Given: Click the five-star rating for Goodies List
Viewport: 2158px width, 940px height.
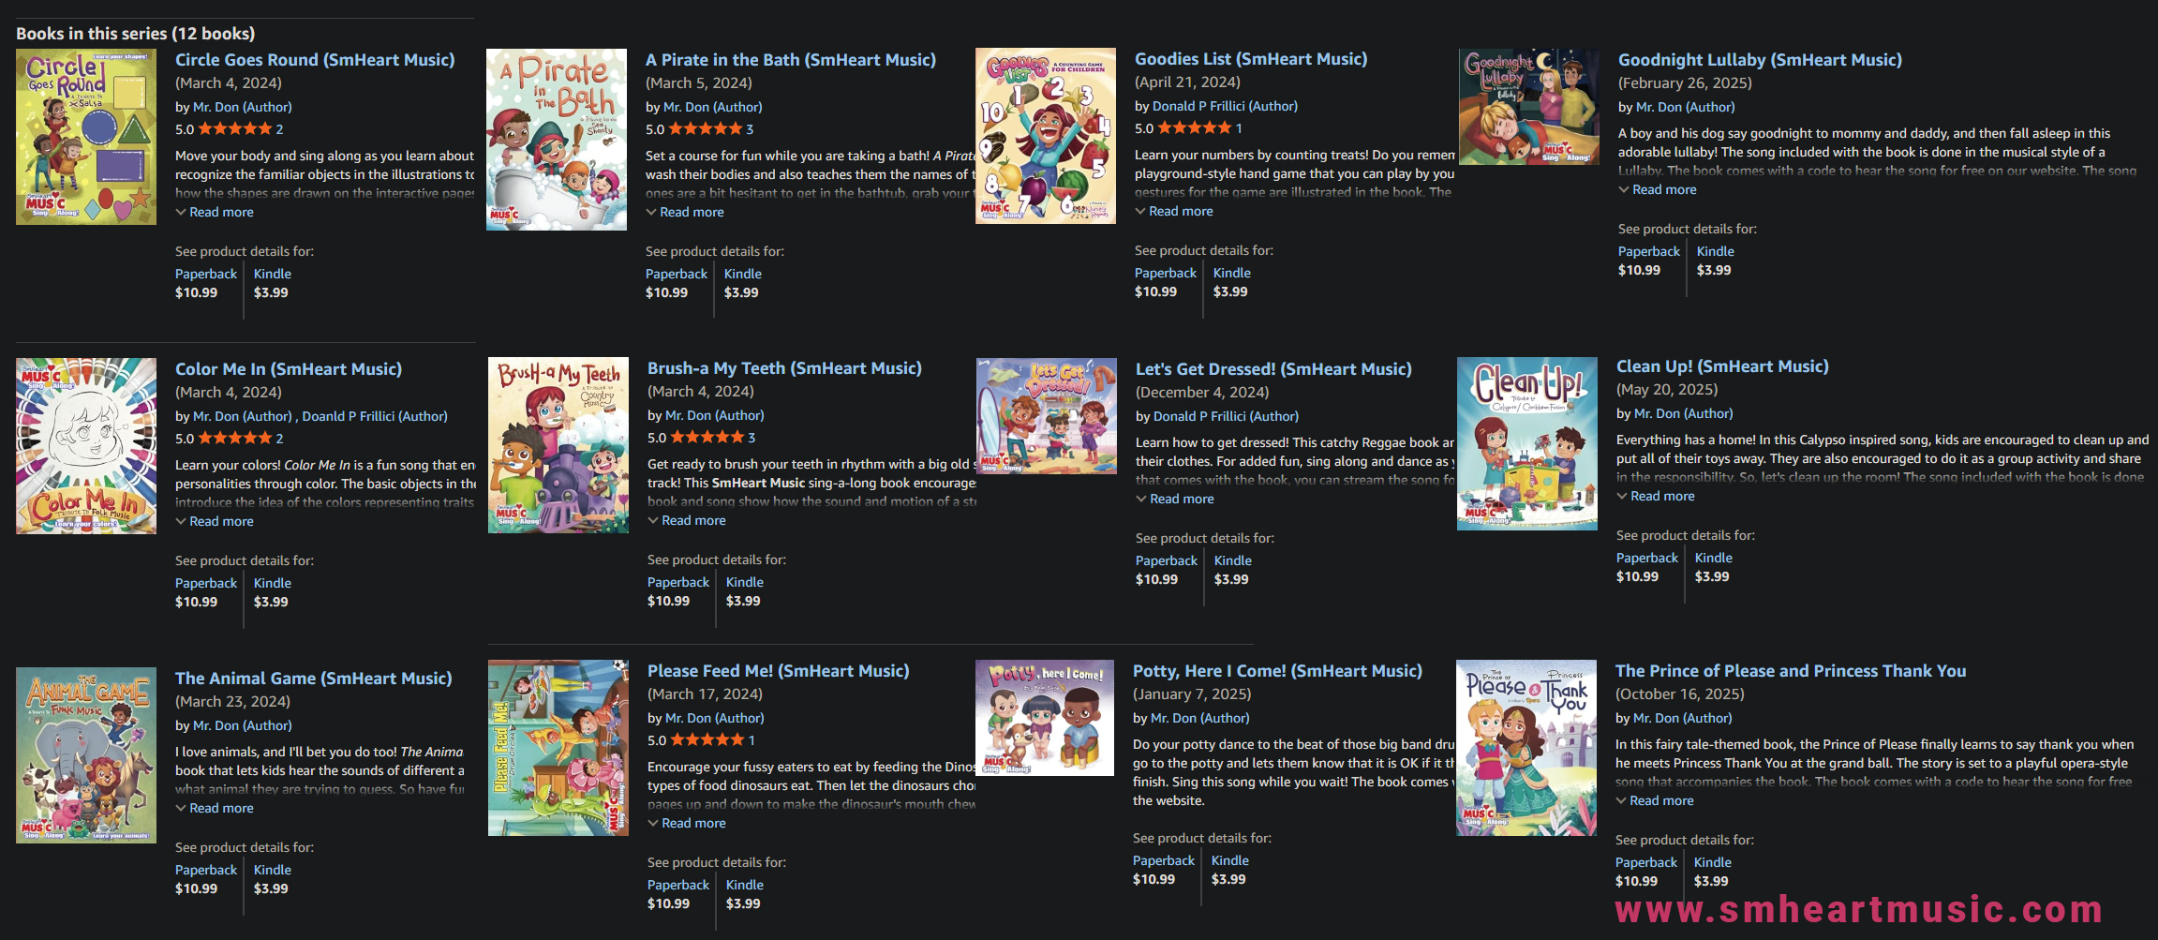Looking at the screenshot, I should (x=1195, y=128).
